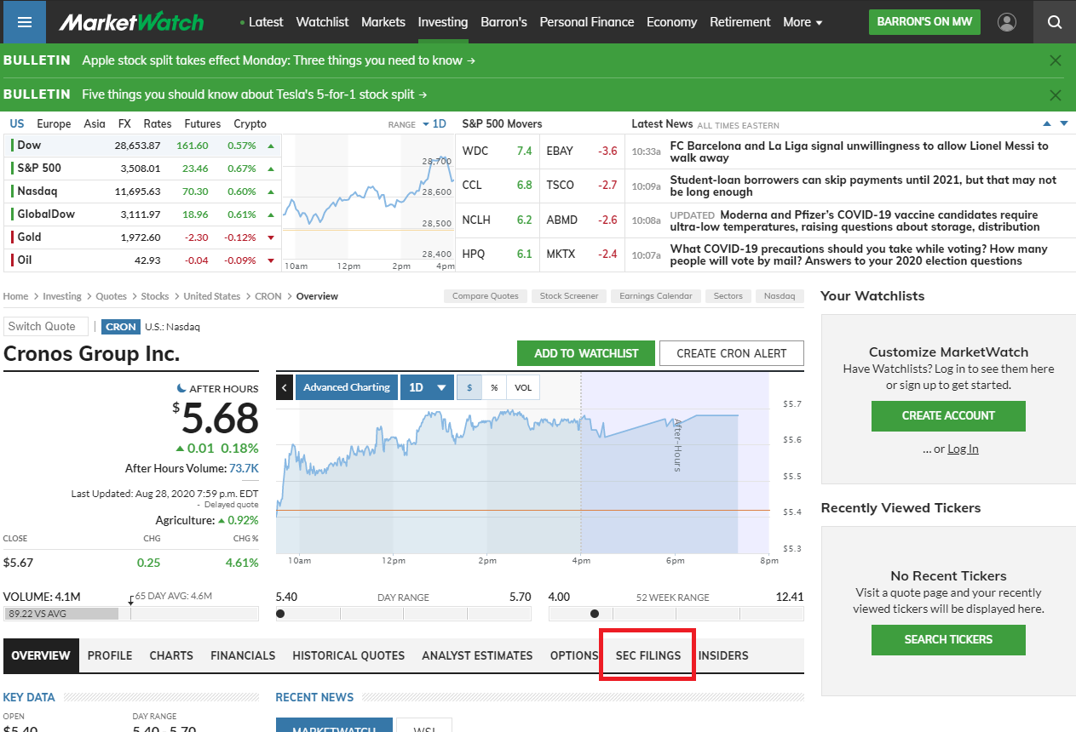Image resolution: width=1076 pixels, height=732 pixels.
Task: Click Latest News down arrow
Action: (x=1063, y=124)
